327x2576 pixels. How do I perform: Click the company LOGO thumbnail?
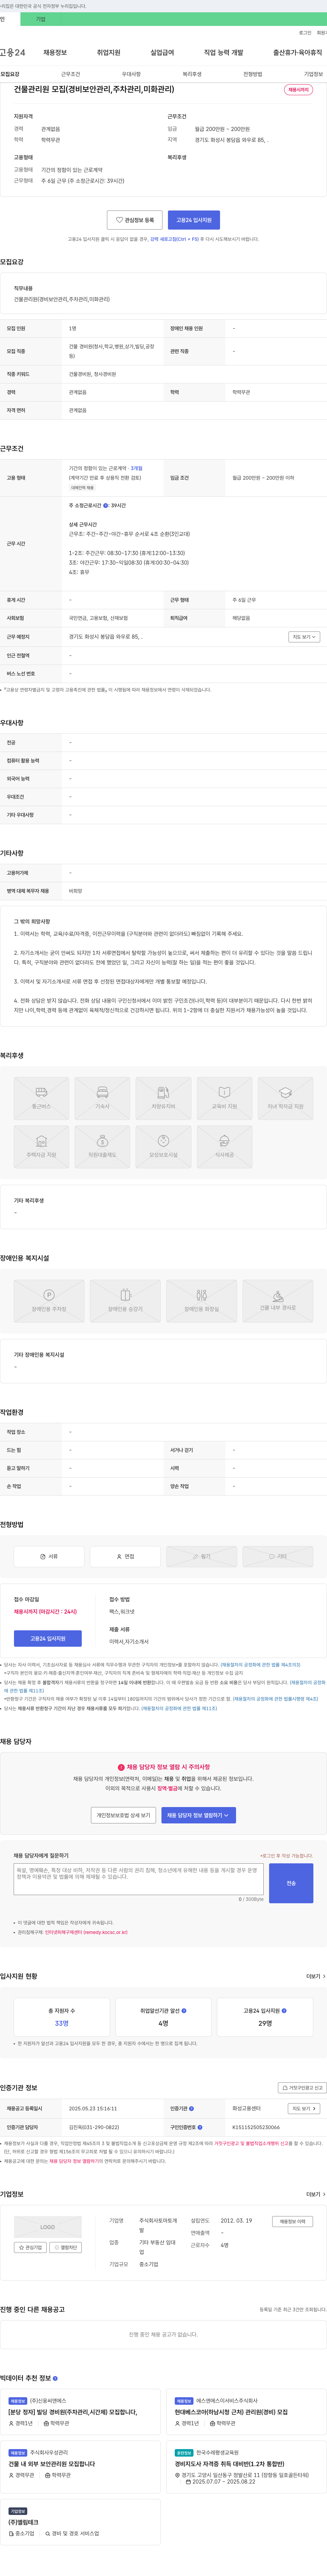point(48,2227)
